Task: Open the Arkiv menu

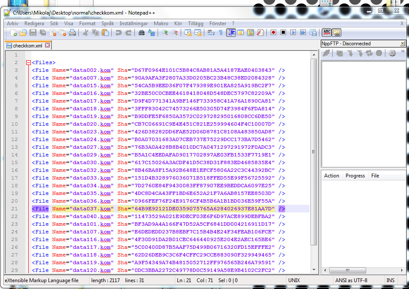Action: [x=12, y=24]
